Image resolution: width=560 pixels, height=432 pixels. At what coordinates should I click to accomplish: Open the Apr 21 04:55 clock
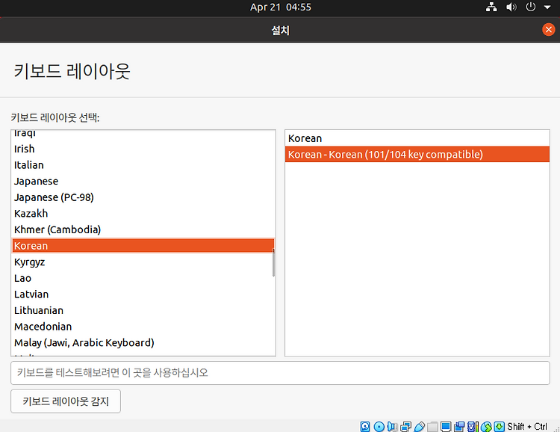[280, 7]
